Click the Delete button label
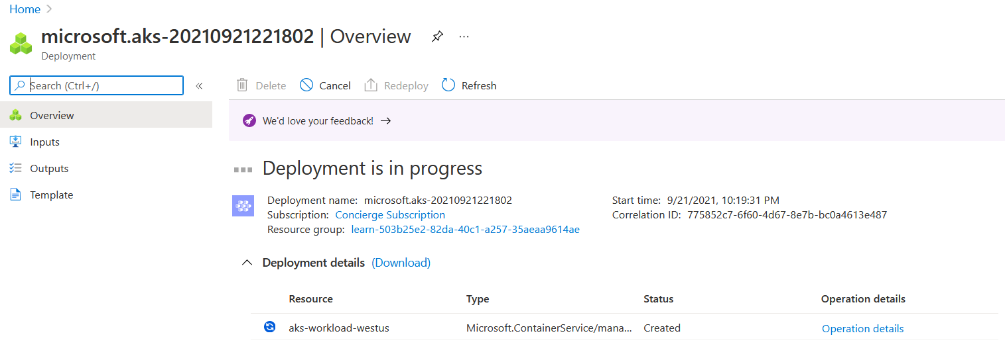Screen dimensions: 1005x364 [271, 85]
